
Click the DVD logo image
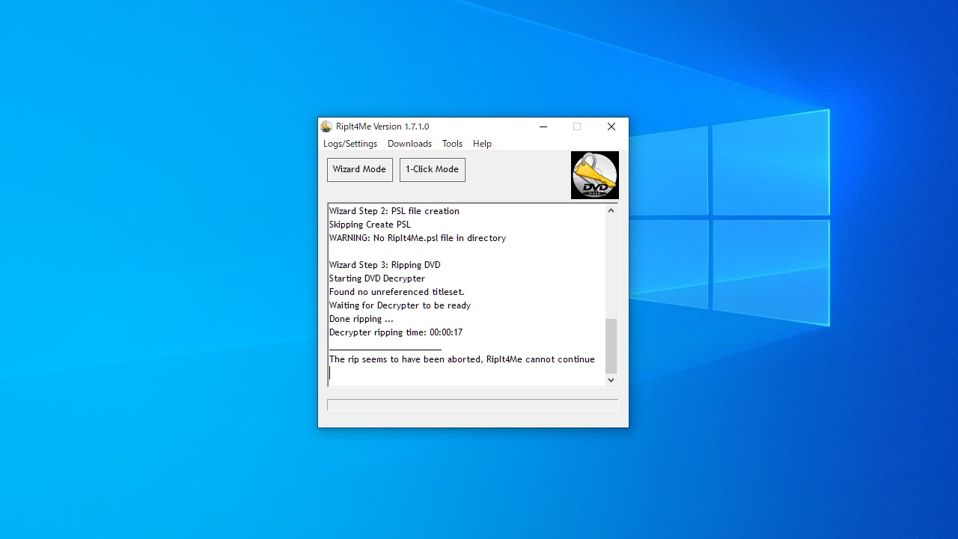pyautogui.click(x=595, y=175)
